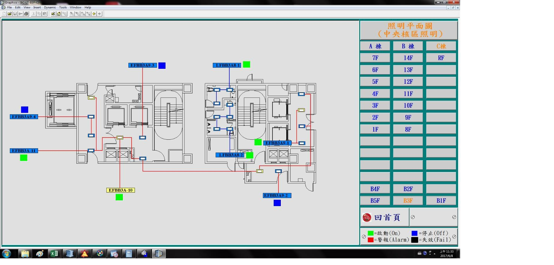
Task: Click the yellow Back arrow toolbar icon
Action: click(94, 14)
